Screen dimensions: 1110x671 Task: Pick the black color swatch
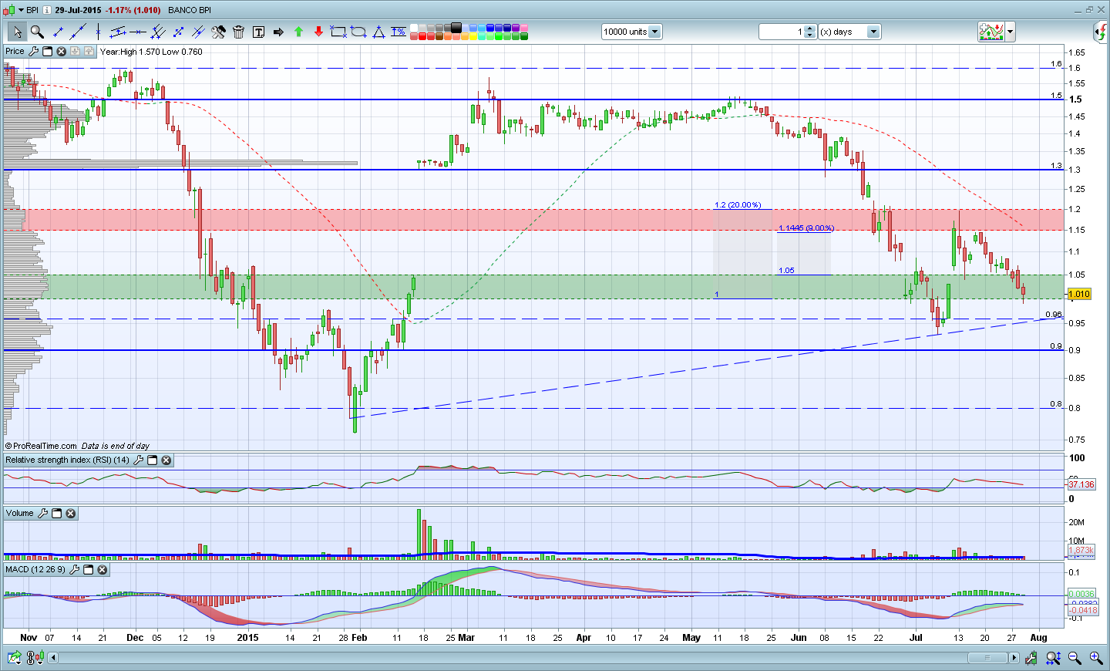pyautogui.click(x=456, y=28)
